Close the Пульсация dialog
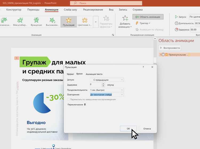 (152, 67)
